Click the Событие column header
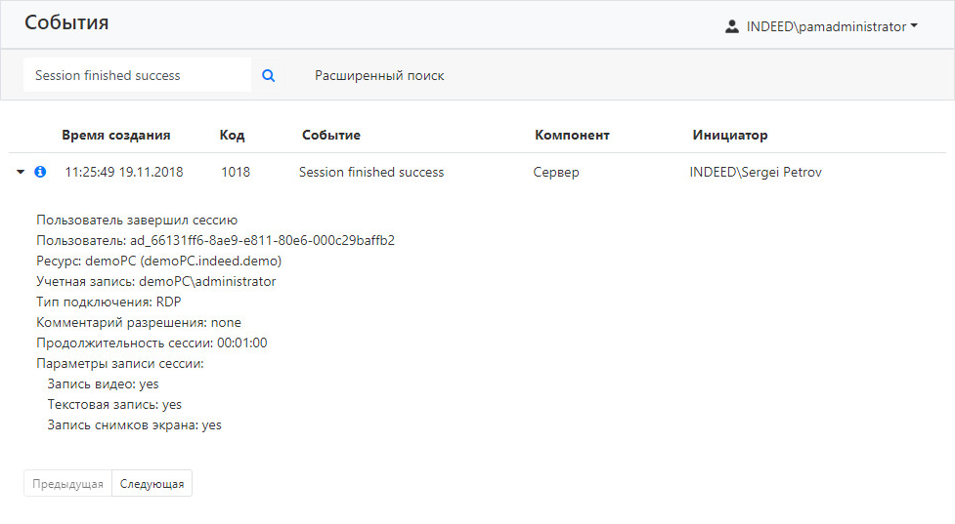Image resolution: width=955 pixels, height=524 pixels. (331, 135)
